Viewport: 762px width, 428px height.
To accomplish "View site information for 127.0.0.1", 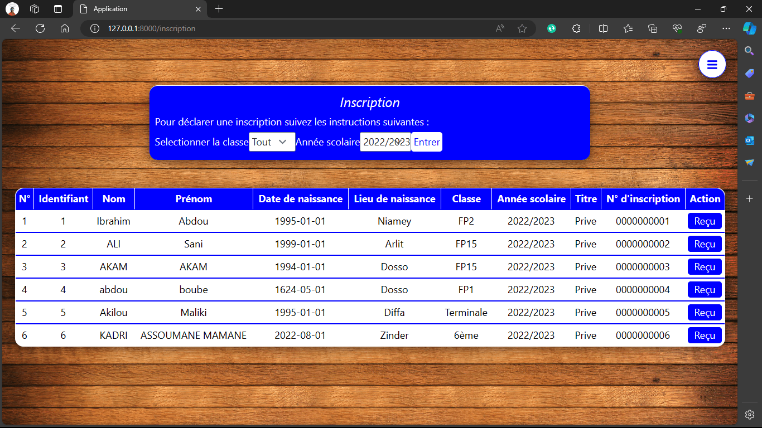I will coord(95,28).
